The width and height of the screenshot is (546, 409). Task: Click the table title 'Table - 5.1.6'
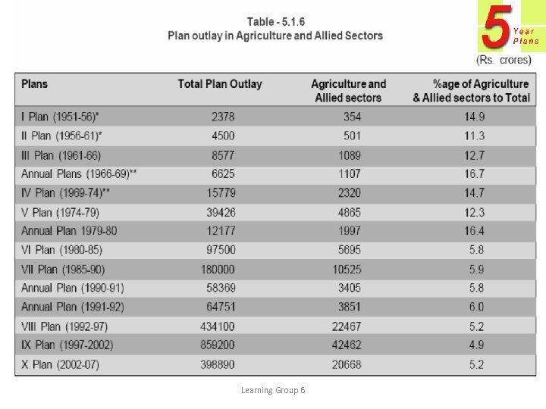[275, 21]
